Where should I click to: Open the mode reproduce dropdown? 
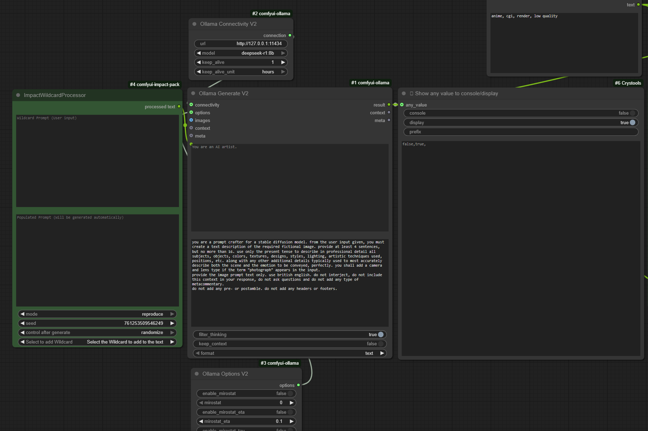(x=97, y=314)
